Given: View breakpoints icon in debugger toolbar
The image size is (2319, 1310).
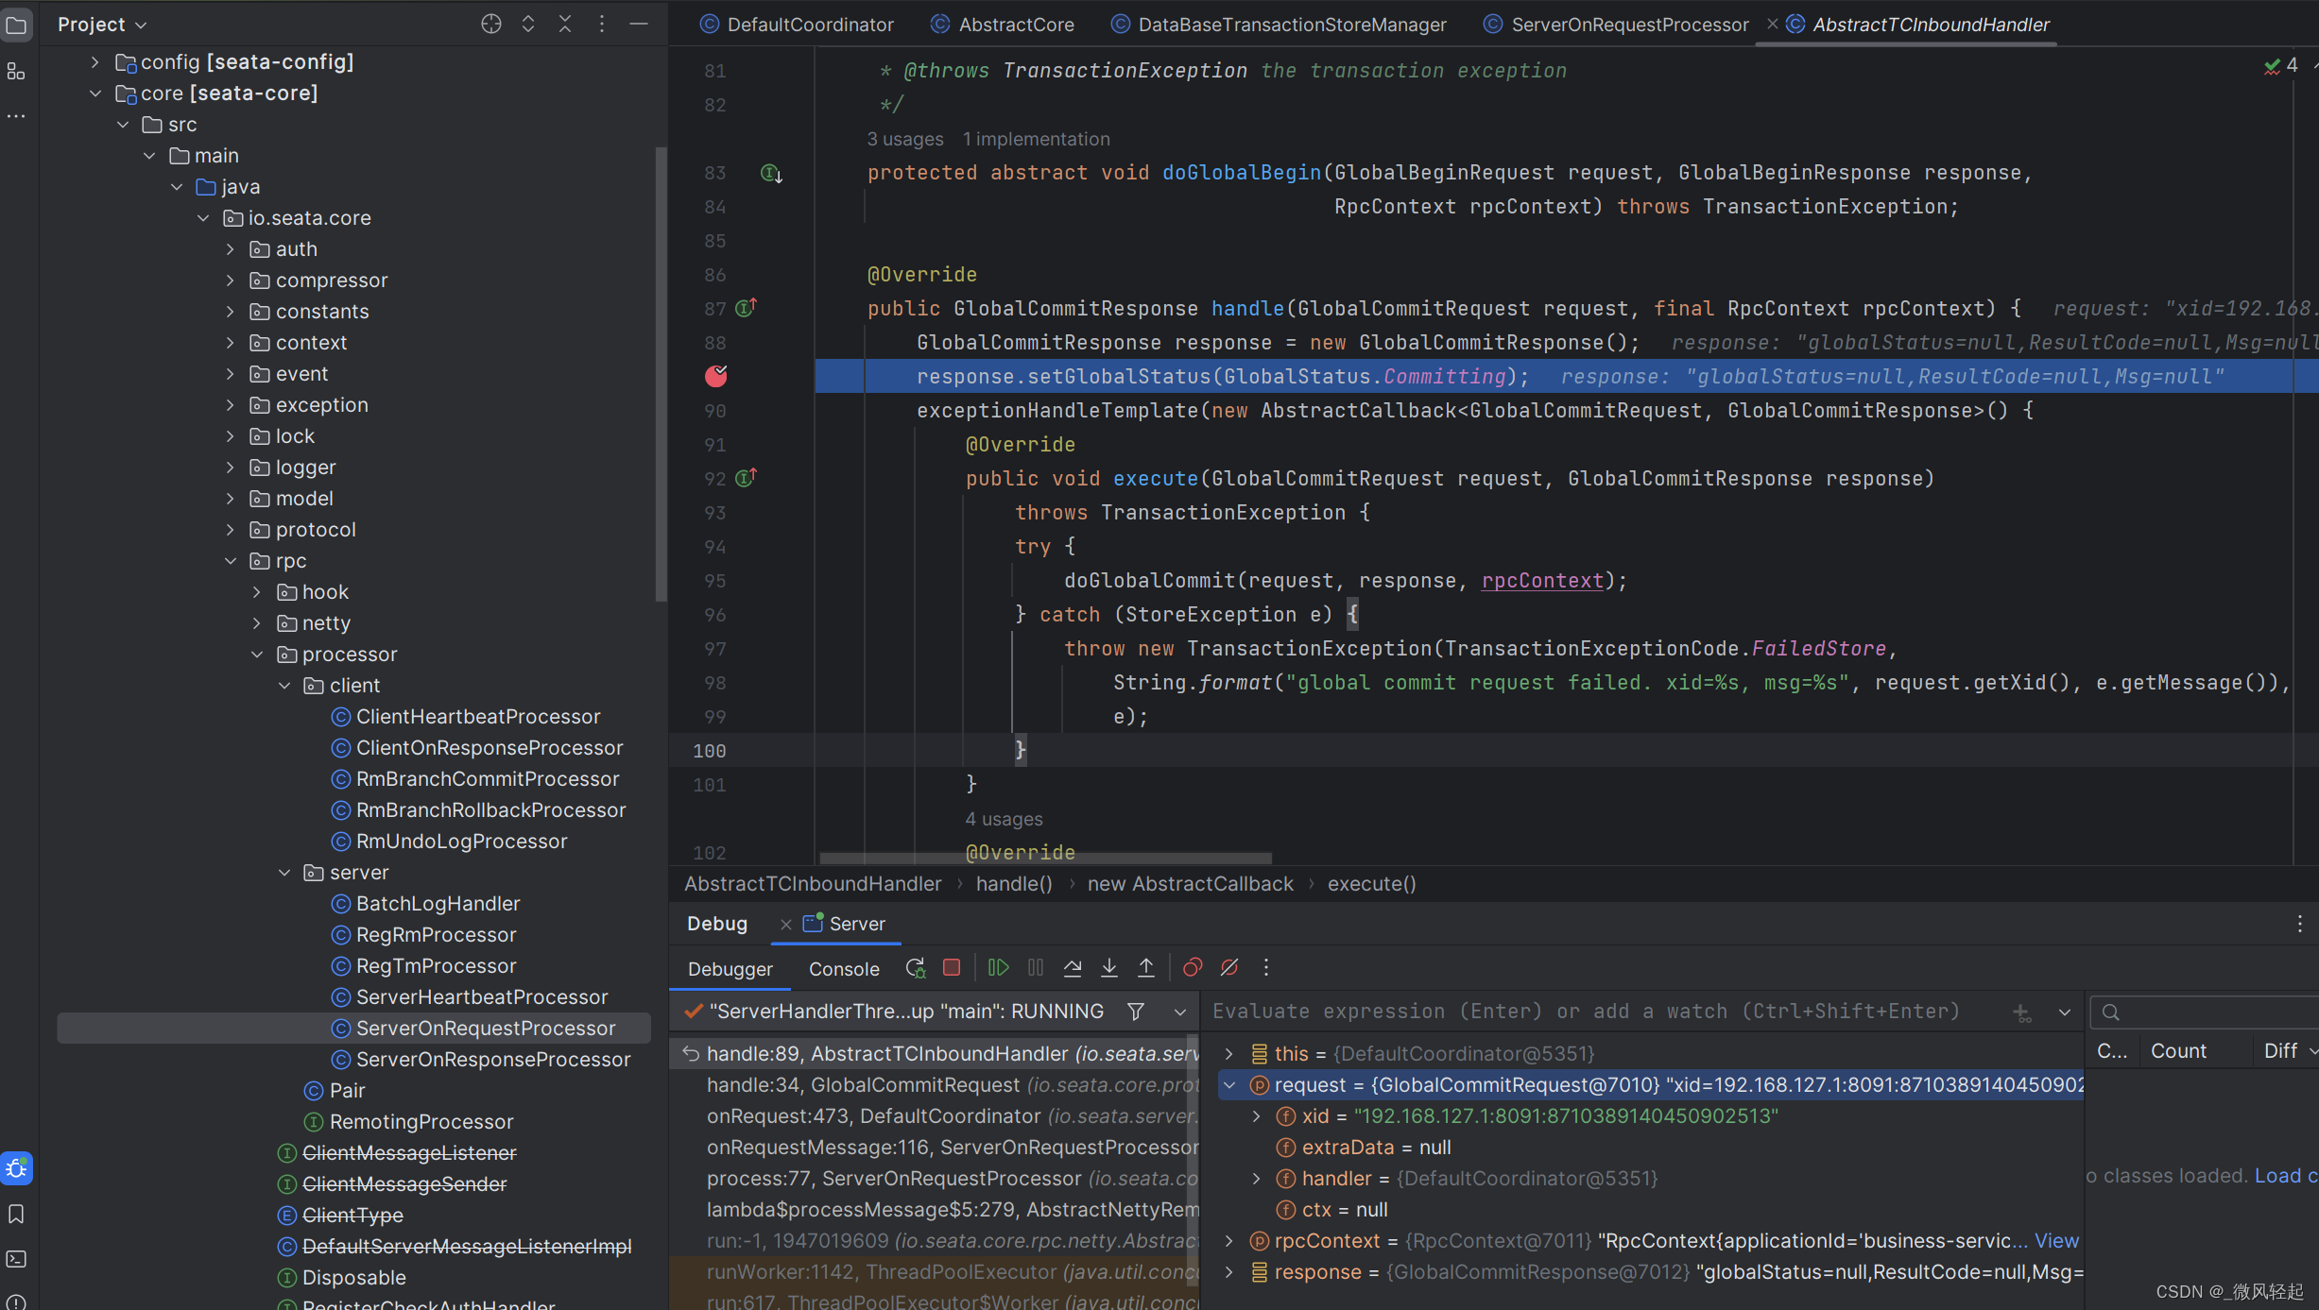Looking at the screenshot, I should pyautogui.click(x=1193, y=968).
